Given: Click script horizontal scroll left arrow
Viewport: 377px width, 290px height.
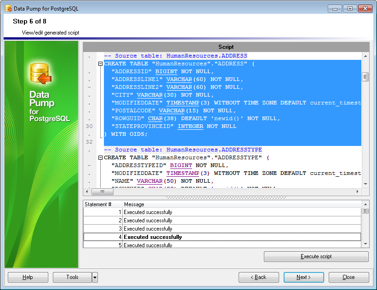Looking at the screenshot, I should pyautogui.click(x=87, y=191).
